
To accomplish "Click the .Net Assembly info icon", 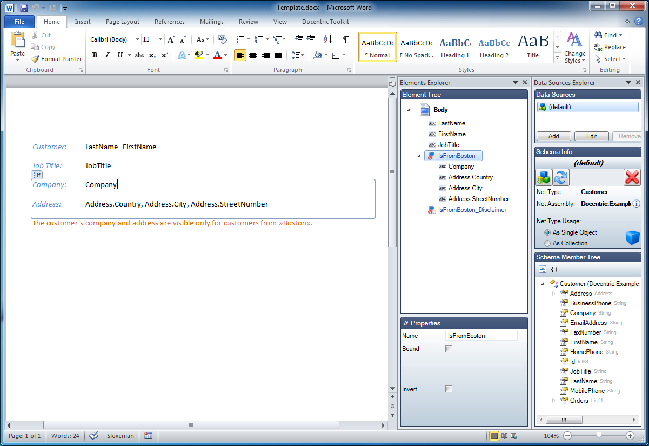I will 637,204.
